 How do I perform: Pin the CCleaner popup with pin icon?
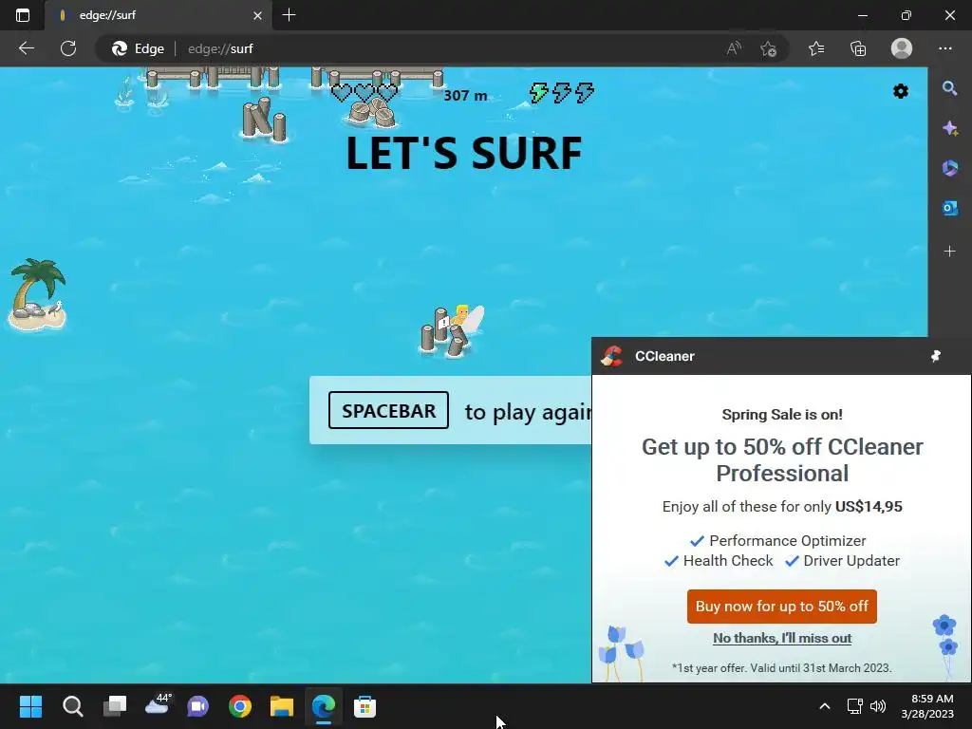click(x=935, y=356)
